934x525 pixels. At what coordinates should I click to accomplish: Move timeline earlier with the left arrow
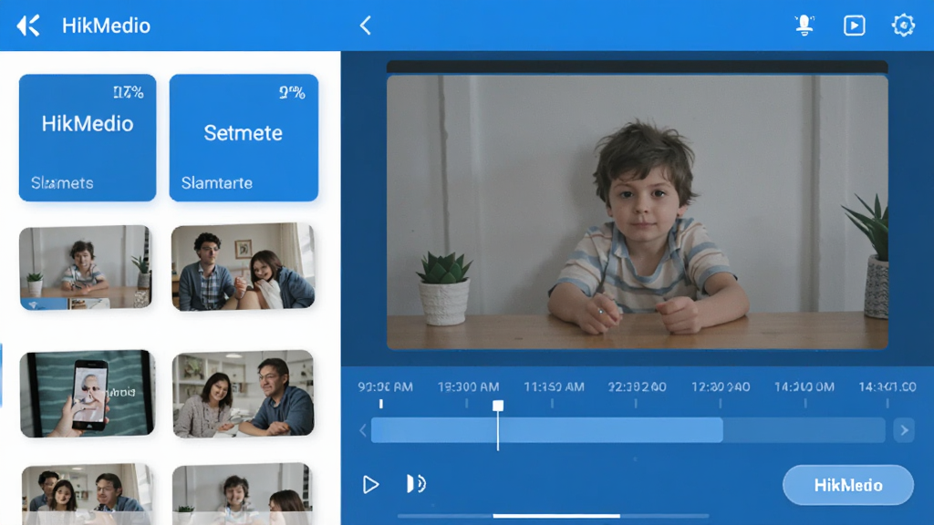click(x=363, y=430)
